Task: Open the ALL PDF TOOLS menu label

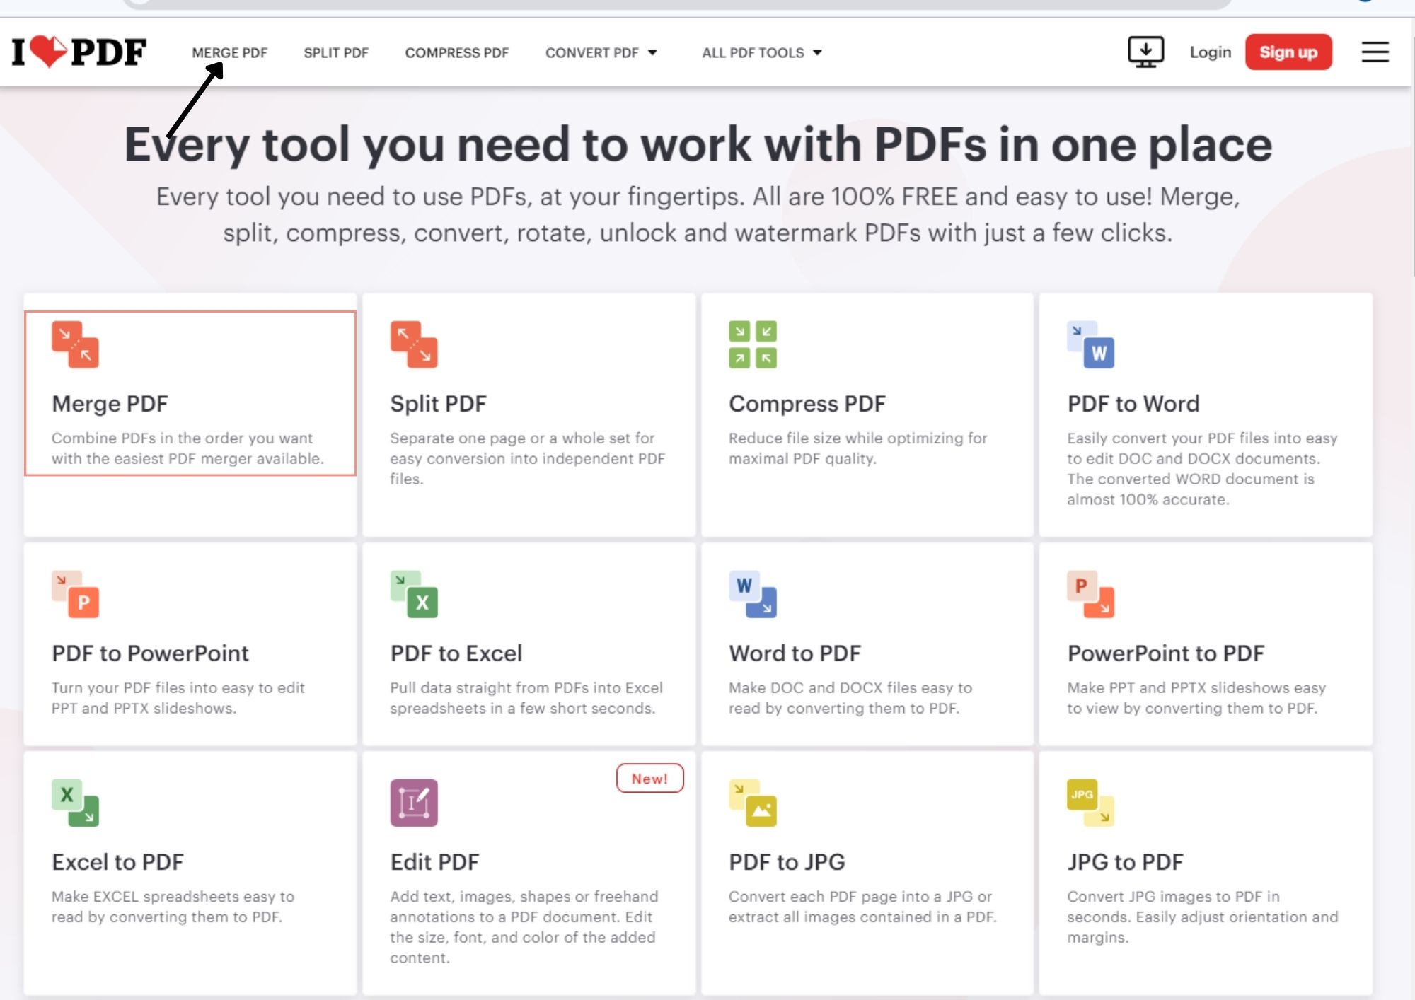Action: pyautogui.click(x=753, y=53)
